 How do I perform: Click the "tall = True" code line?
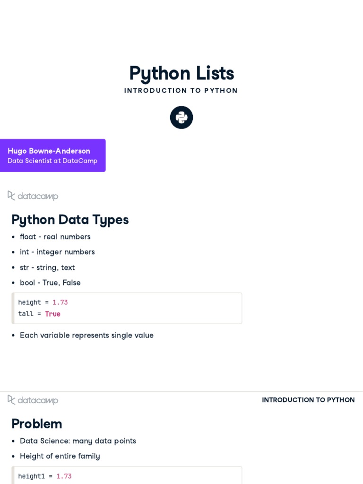(x=39, y=314)
